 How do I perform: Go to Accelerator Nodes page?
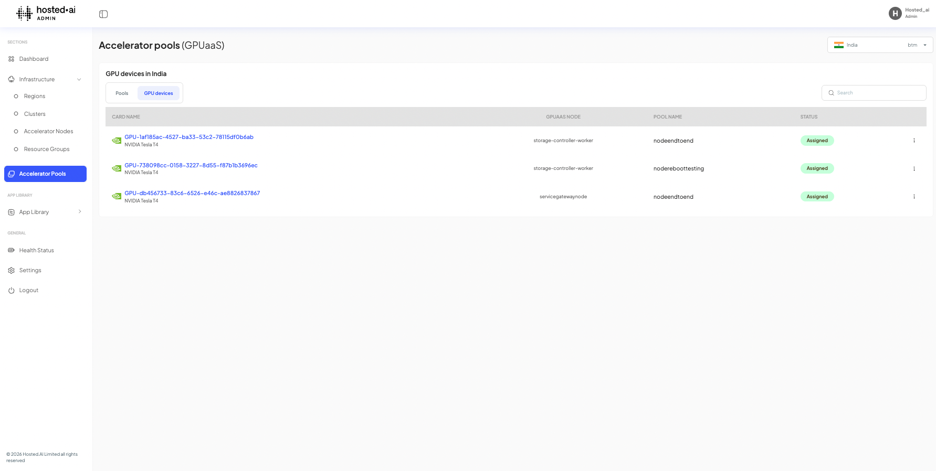click(x=48, y=132)
